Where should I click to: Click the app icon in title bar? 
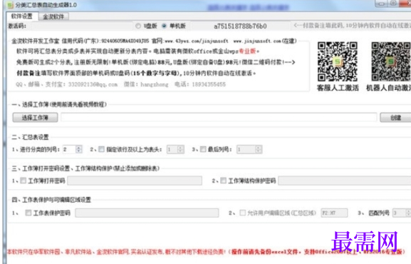[10, 5]
